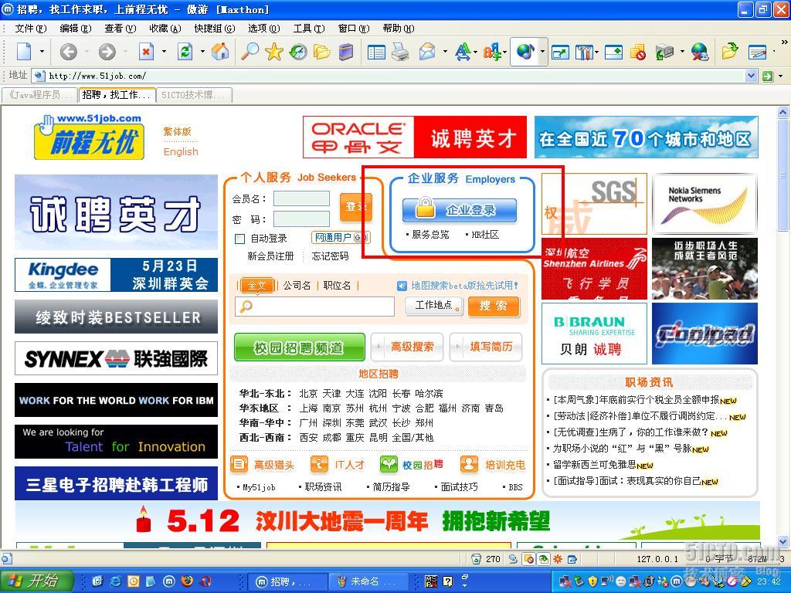Open the 工具(T) tools menu

(309, 29)
